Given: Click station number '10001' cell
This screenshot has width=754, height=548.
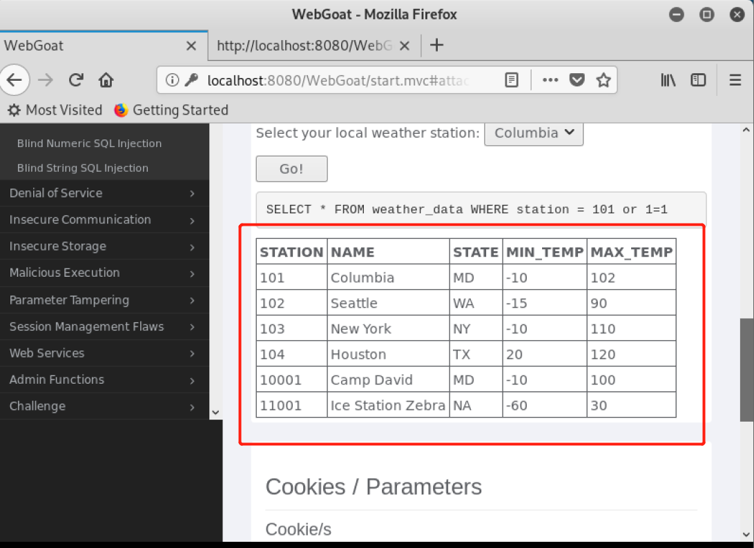Looking at the screenshot, I should 291,380.
